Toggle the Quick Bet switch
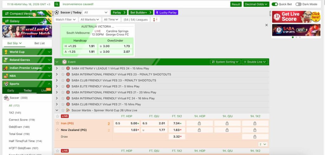 point(275,4)
